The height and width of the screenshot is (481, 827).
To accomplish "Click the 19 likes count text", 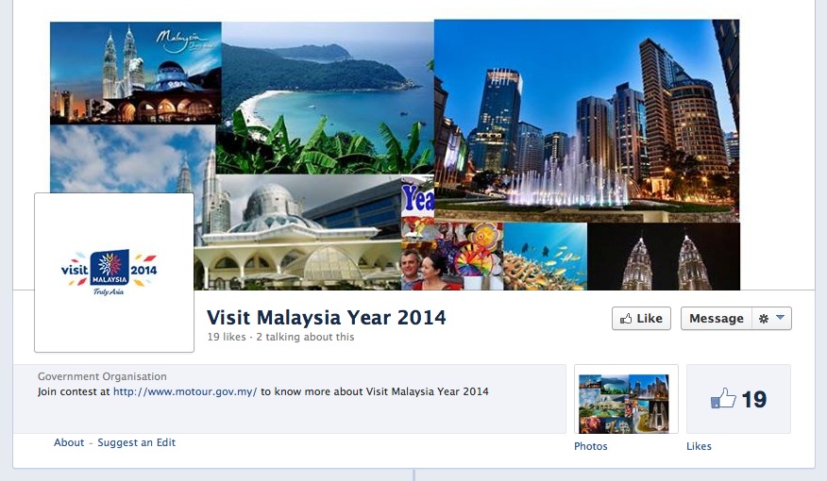I will 227,337.
